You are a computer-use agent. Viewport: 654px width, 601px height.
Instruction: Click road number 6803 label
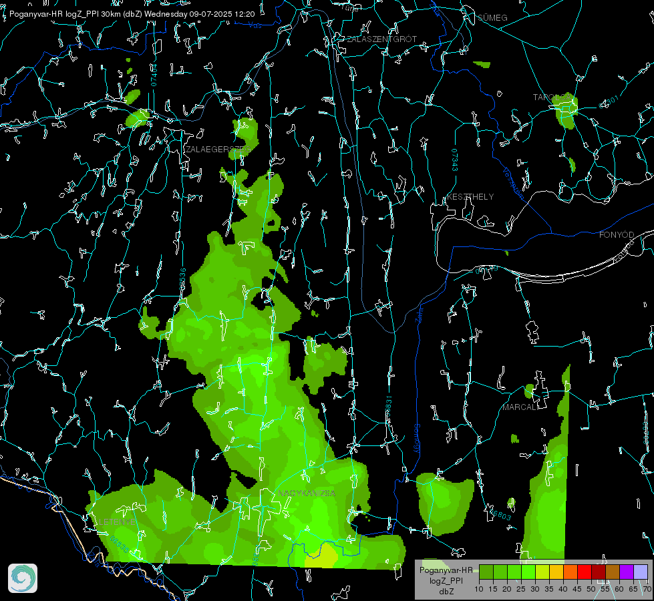click(500, 515)
